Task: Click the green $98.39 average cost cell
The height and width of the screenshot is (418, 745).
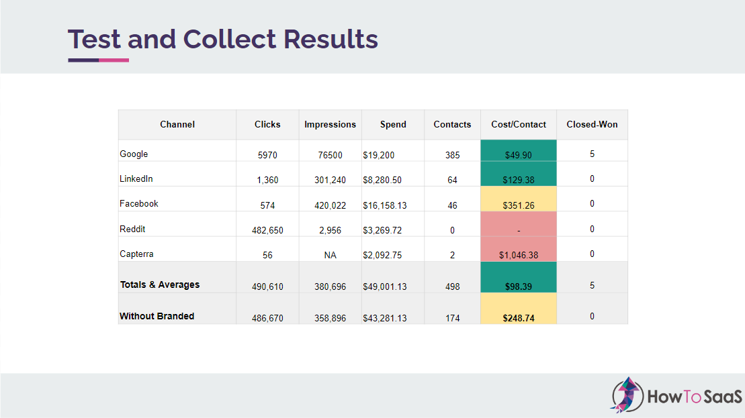Action: [519, 277]
